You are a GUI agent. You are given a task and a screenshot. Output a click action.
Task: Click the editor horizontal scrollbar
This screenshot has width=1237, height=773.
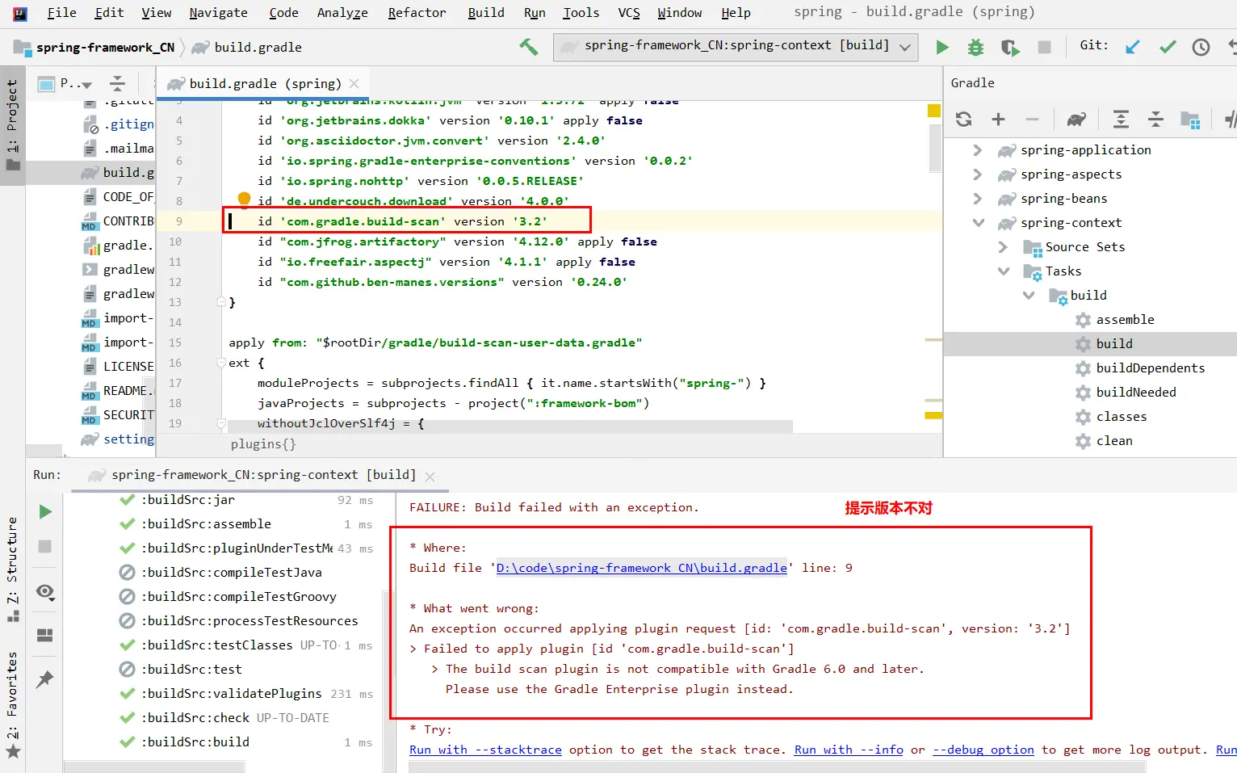(510, 426)
